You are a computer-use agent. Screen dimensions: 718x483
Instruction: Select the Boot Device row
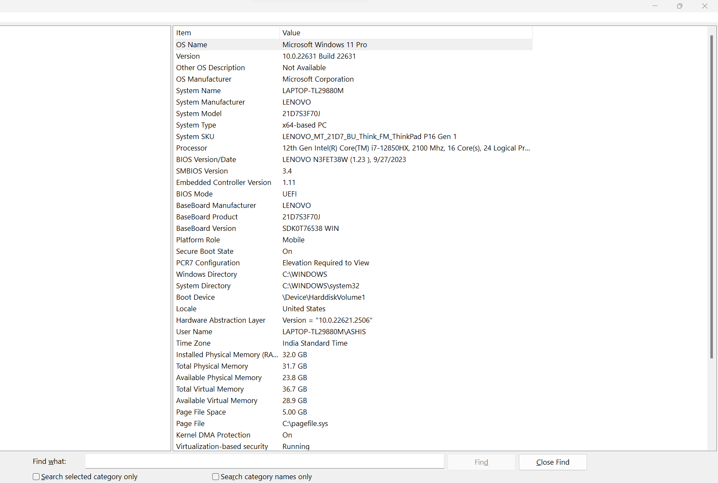tap(353, 297)
